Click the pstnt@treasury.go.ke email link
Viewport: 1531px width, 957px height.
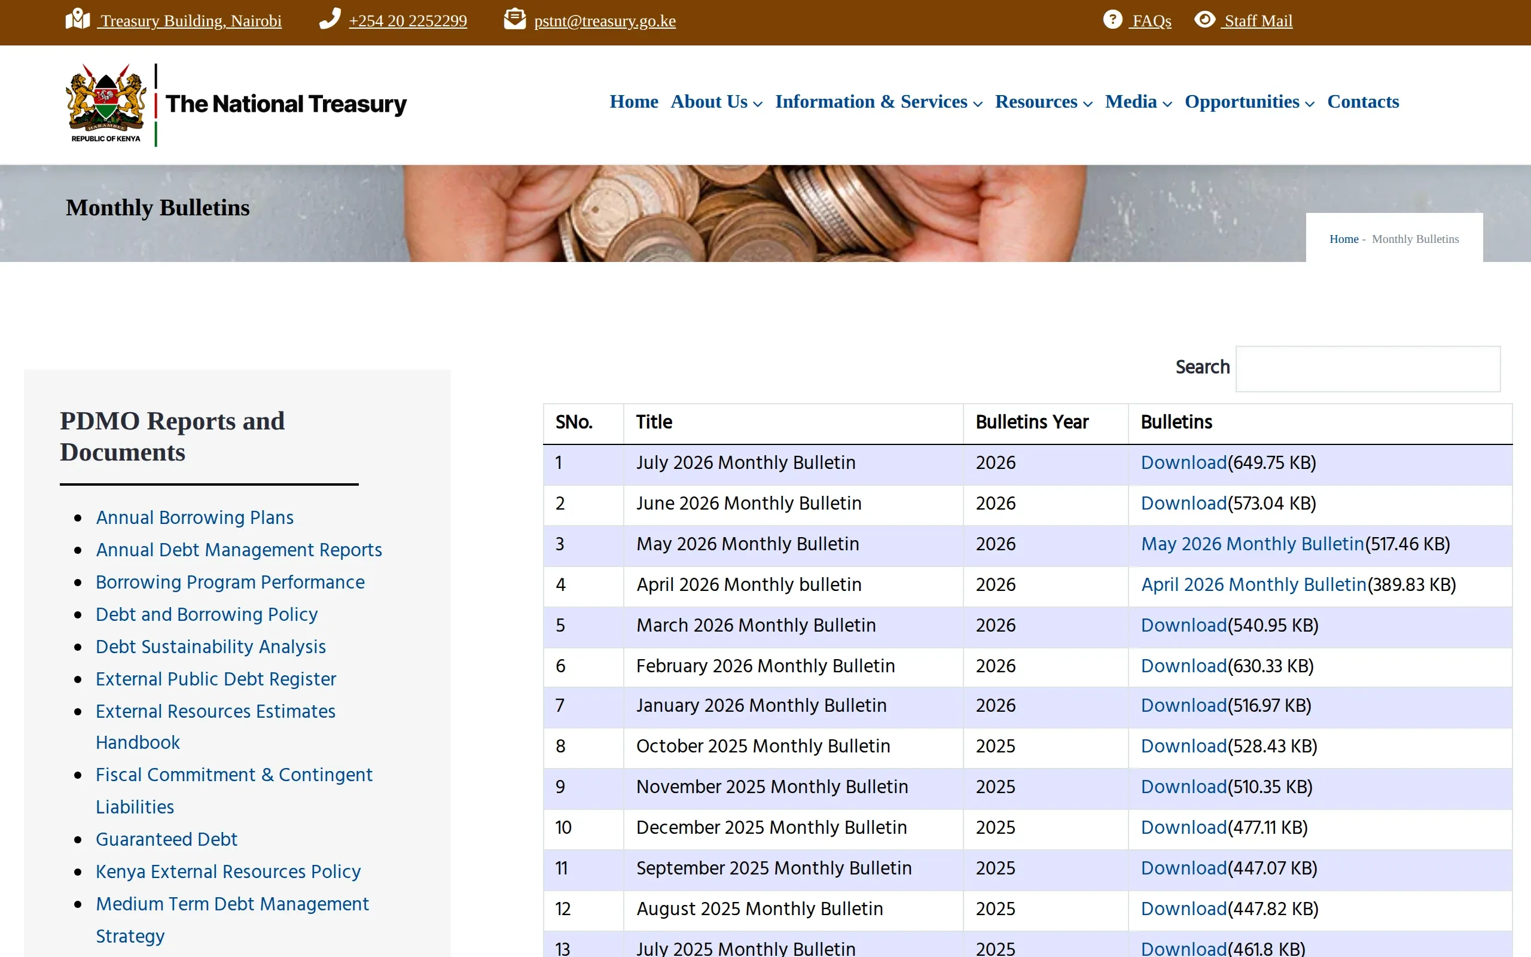tap(605, 21)
